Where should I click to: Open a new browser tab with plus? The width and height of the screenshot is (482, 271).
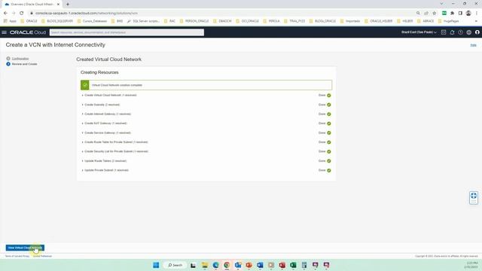pos(68,5)
